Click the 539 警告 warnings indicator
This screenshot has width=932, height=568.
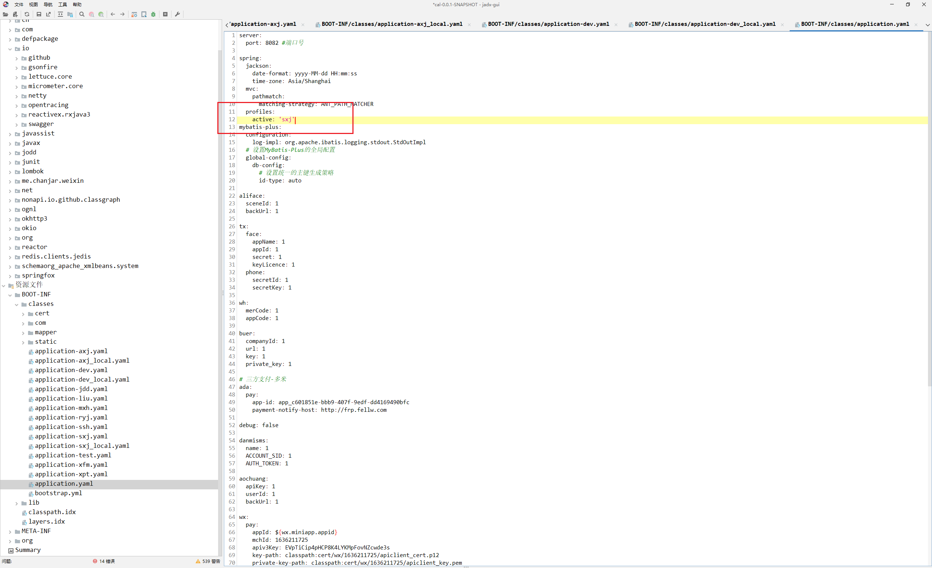(208, 561)
